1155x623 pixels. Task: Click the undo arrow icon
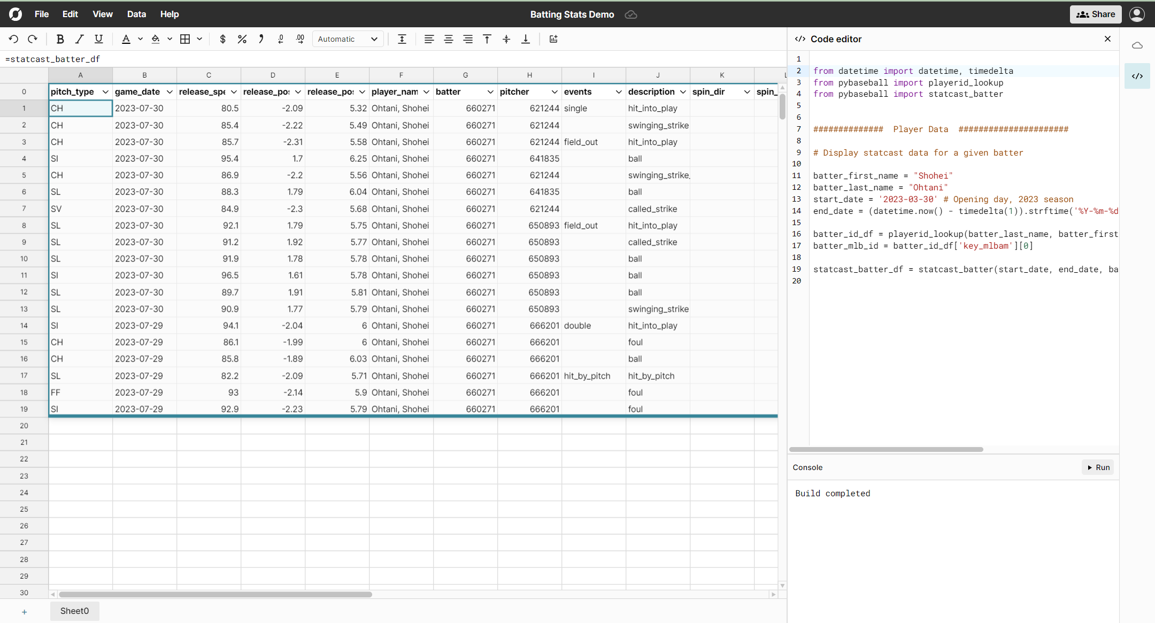click(x=13, y=39)
